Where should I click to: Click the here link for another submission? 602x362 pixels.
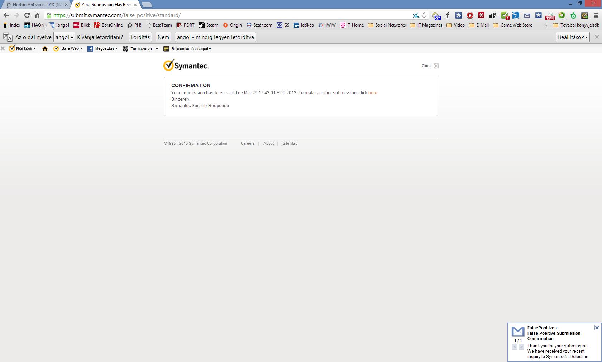(373, 93)
